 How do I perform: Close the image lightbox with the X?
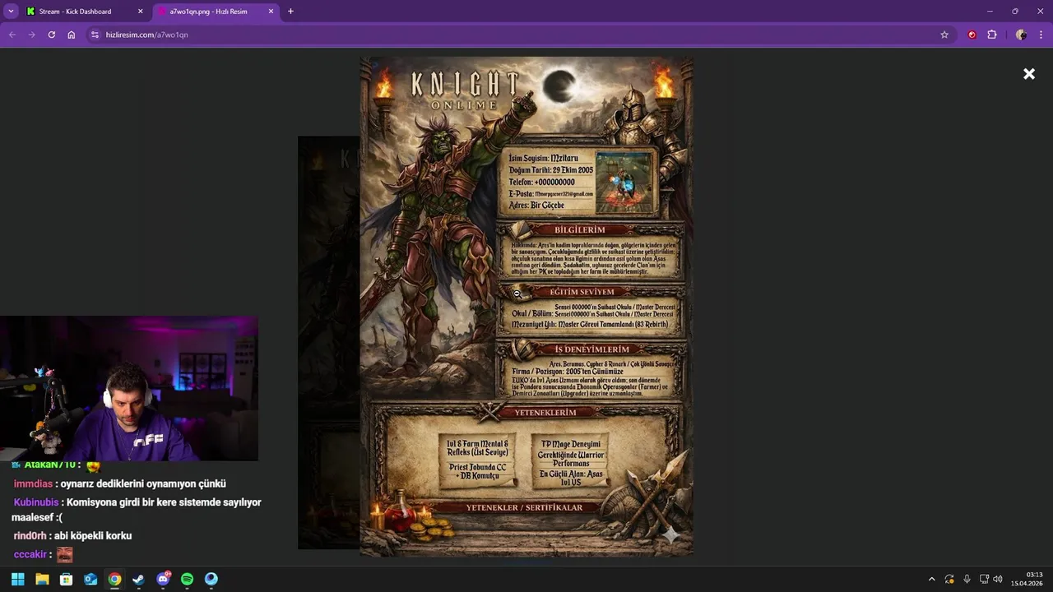(1028, 74)
